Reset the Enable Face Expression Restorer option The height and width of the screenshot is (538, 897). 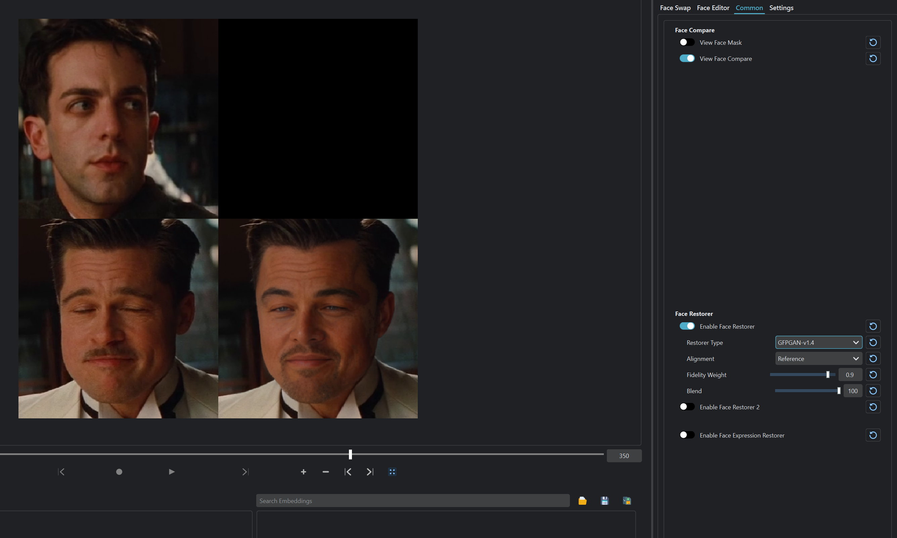(x=873, y=435)
